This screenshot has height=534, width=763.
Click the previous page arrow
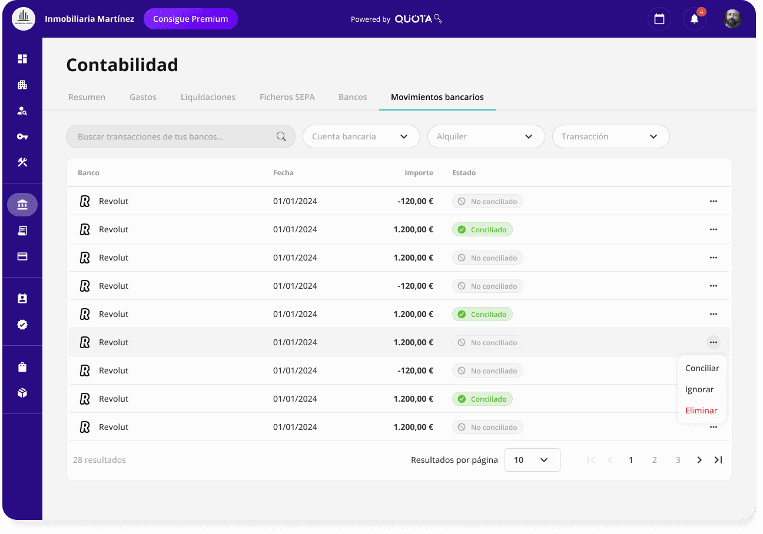coord(610,460)
